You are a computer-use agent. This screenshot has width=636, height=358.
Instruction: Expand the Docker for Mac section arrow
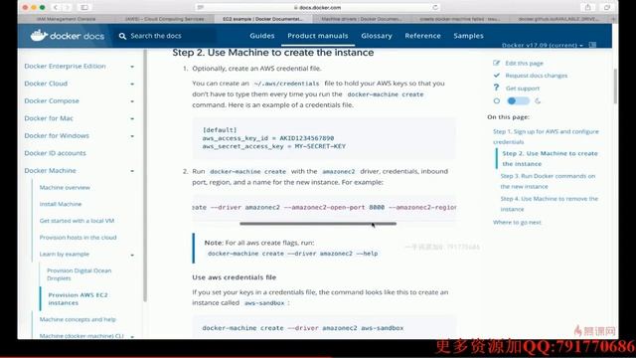[x=132, y=119]
